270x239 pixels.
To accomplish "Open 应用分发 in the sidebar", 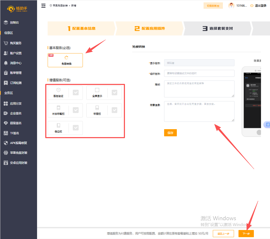I will click(x=16, y=103).
